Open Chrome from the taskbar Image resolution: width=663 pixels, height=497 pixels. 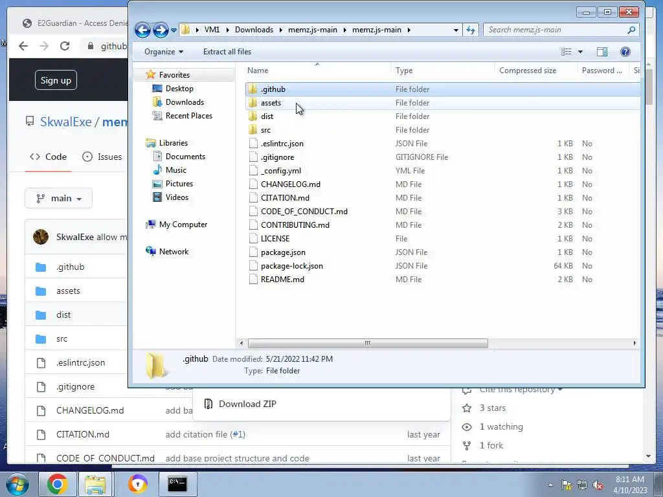coord(57,484)
